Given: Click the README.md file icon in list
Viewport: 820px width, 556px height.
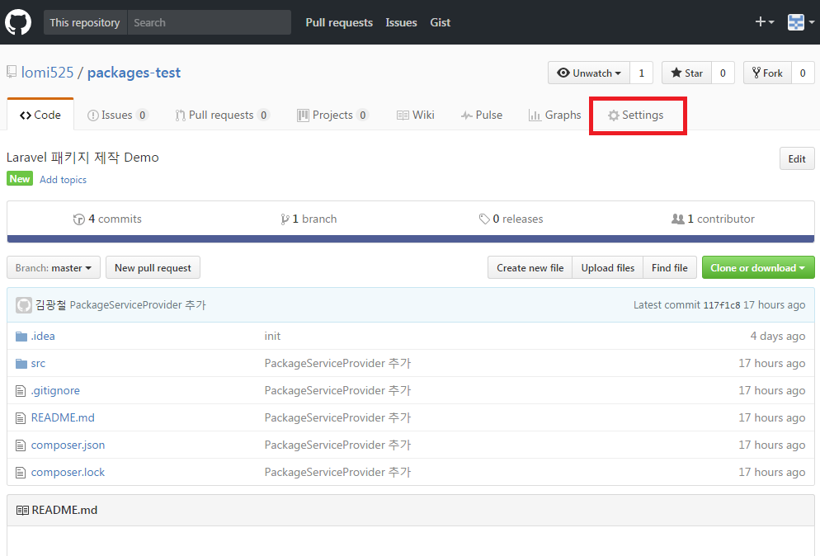Looking at the screenshot, I should (21, 418).
